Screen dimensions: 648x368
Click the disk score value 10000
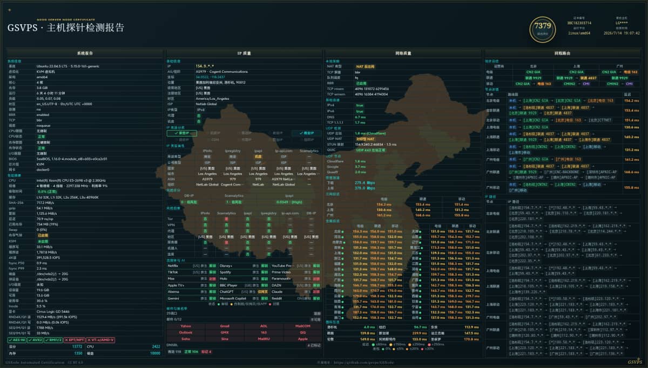click(155, 353)
